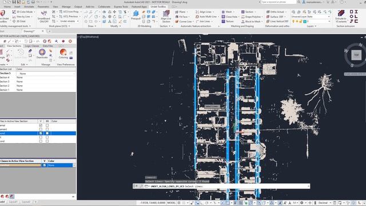Click the Coloring icon in View Preferences
Image resolution: width=366 pixels, height=206 pixels.
coord(63,52)
